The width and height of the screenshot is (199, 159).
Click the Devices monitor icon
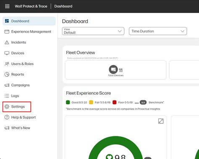pyautogui.click(x=7, y=53)
